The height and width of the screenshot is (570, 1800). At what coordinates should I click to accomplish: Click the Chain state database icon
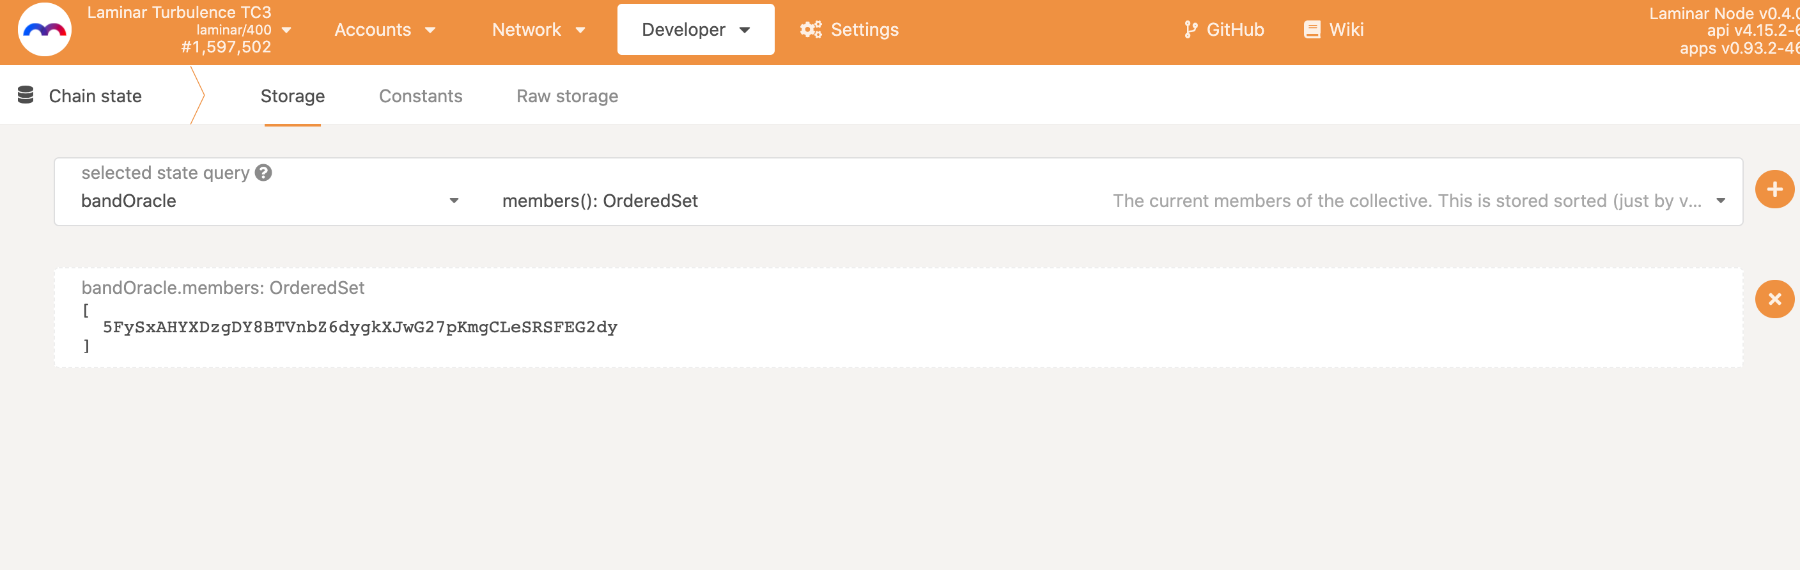26,95
